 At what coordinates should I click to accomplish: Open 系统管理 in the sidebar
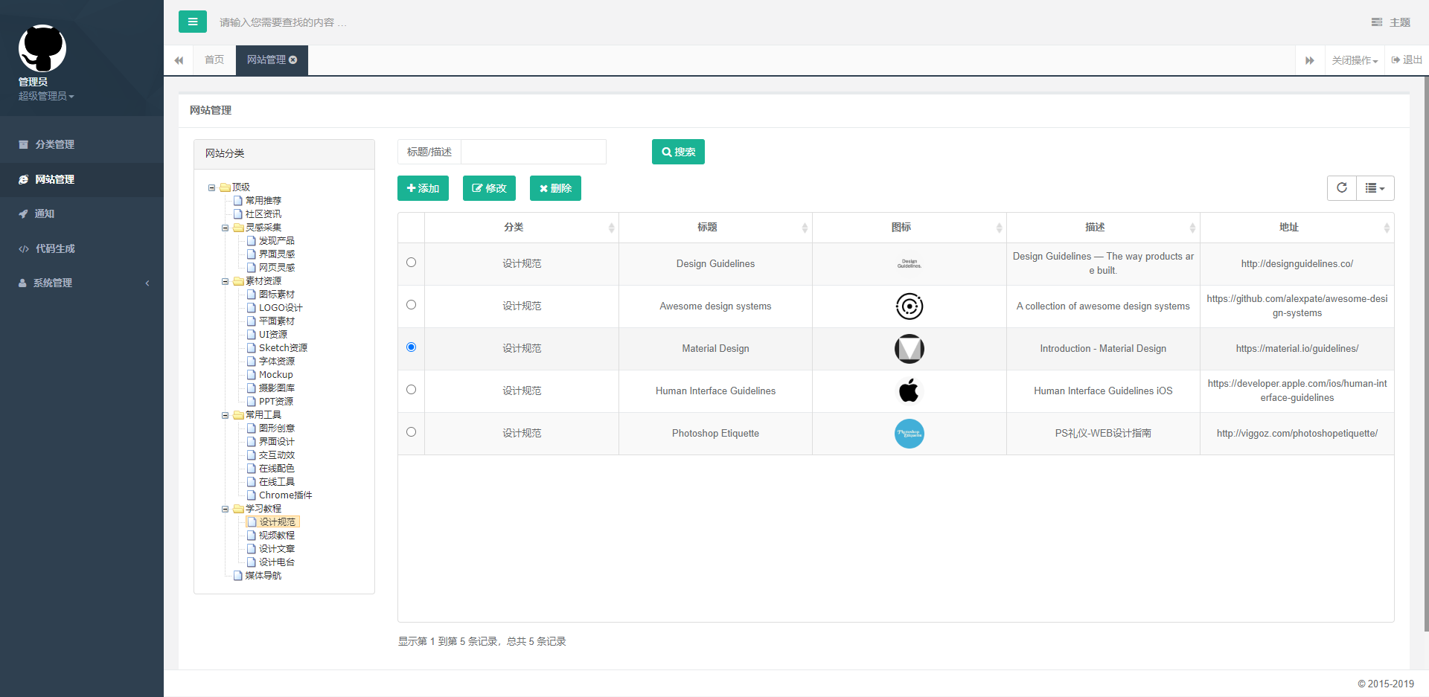point(82,283)
